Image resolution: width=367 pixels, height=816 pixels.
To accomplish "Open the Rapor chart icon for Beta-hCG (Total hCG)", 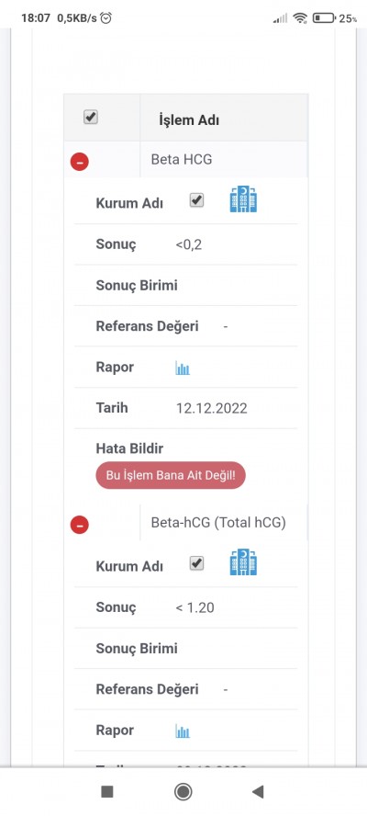I will (183, 731).
